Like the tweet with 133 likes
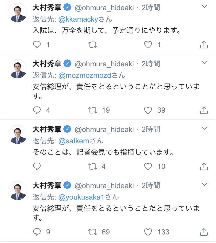The height and width of the screenshot is (243, 216). click(148, 232)
